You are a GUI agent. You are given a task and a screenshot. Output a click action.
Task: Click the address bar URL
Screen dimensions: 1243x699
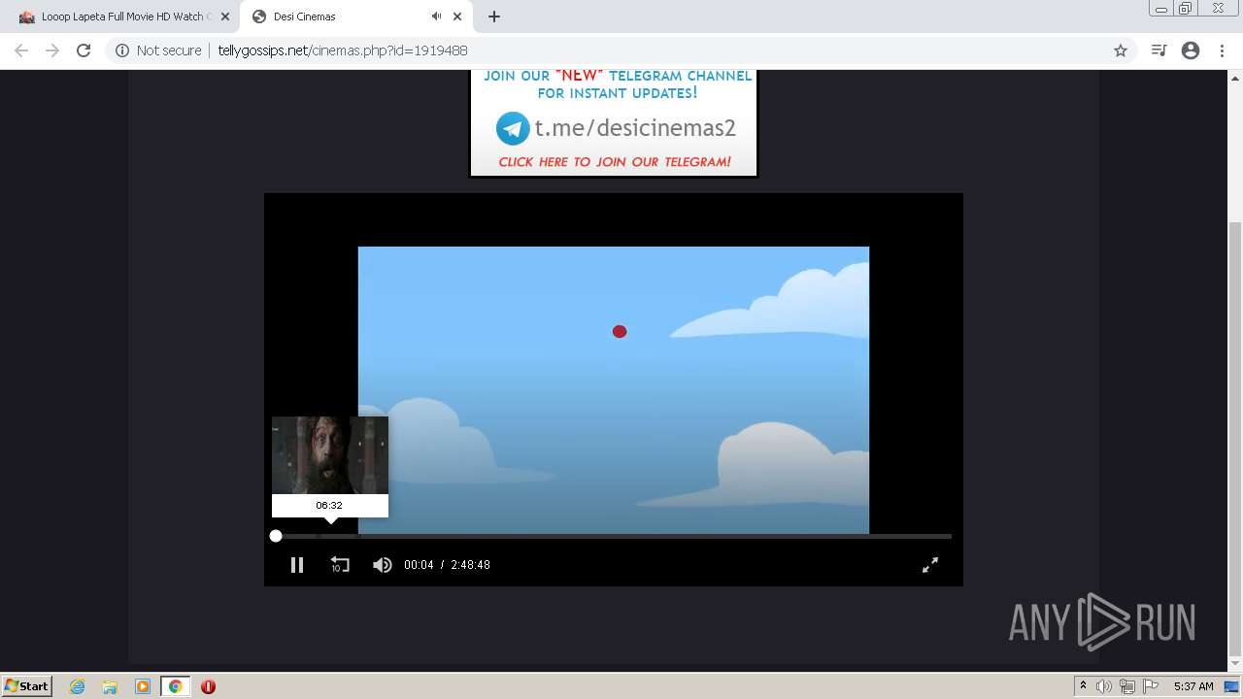click(342, 50)
